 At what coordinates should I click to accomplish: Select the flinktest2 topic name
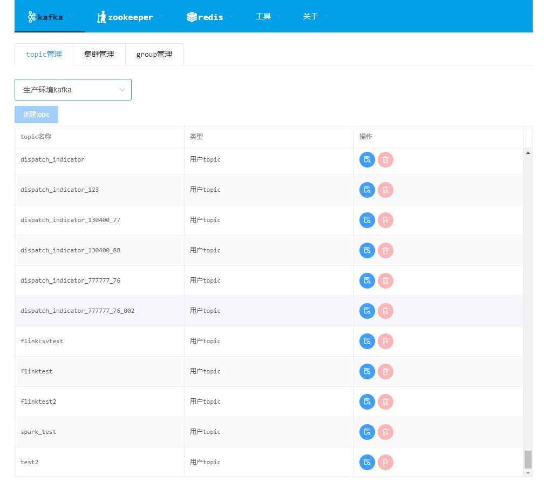coord(38,401)
